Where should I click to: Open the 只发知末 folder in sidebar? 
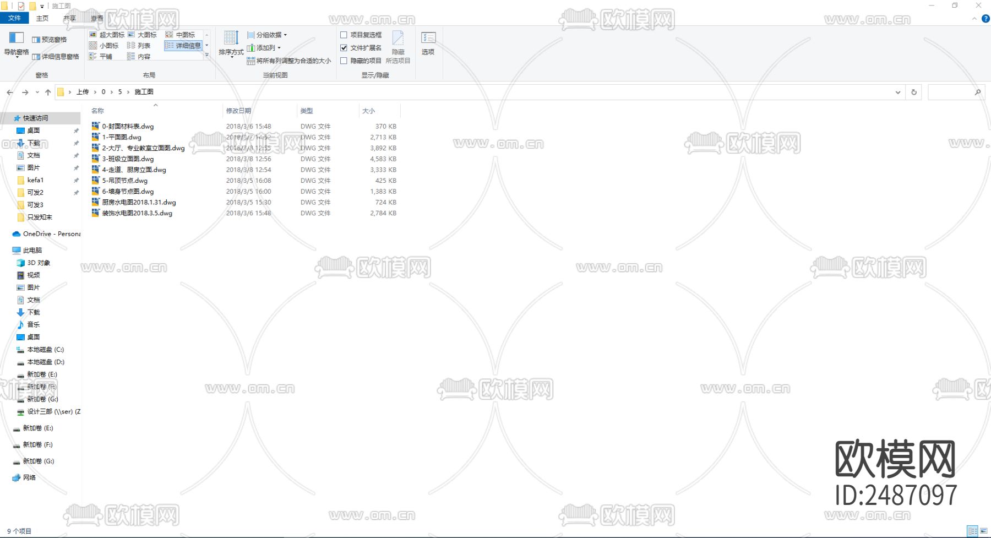pyautogui.click(x=40, y=218)
